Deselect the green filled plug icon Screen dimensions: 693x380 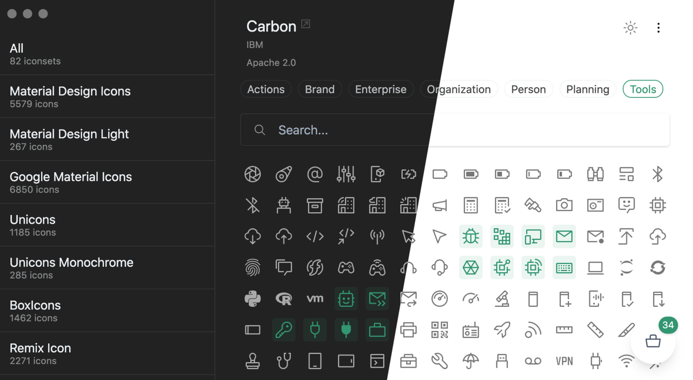[346, 330]
